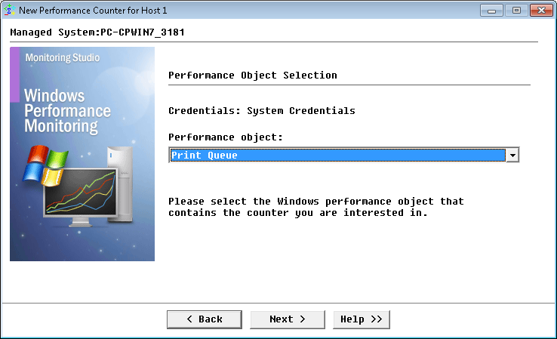557x339 pixels.
Task: Expand help with the Help >> button
Action: tap(362, 319)
